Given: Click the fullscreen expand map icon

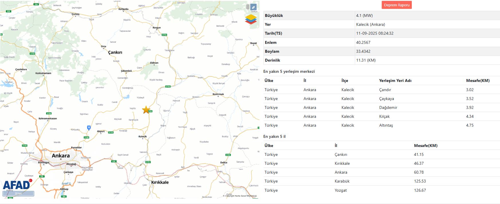Looking at the screenshot, I should coord(253,7).
